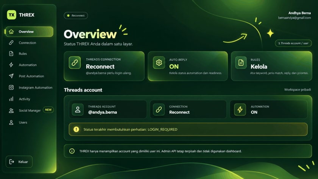Click "Atur keyword, jenis match, reply" description
The height and width of the screenshot is (179, 318).
pyautogui.click(x=279, y=73)
